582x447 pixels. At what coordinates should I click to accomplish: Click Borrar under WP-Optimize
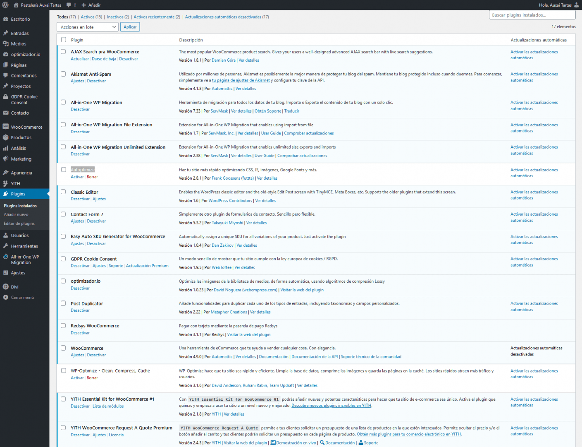(92, 378)
